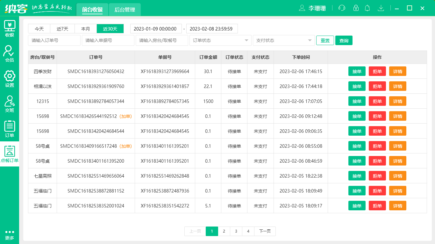
Task: Expand the 订单状态 dropdown
Action: [220, 40]
